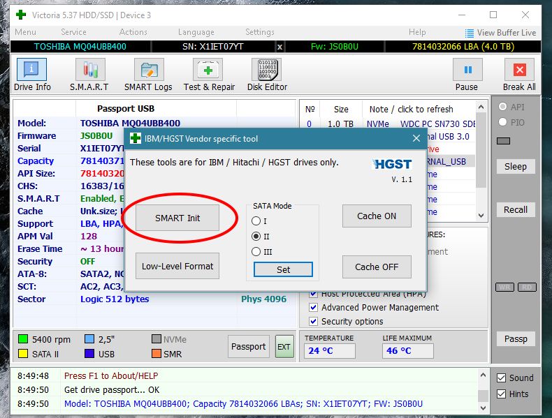Select the API radio option

pyautogui.click(x=502, y=107)
